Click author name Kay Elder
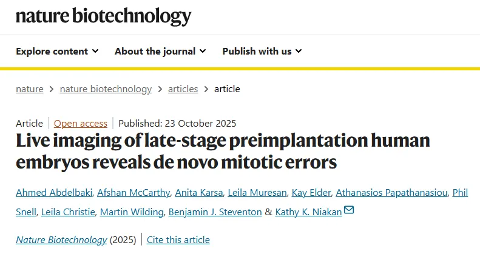This screenshot has width=480, height=257. [311, 193]
